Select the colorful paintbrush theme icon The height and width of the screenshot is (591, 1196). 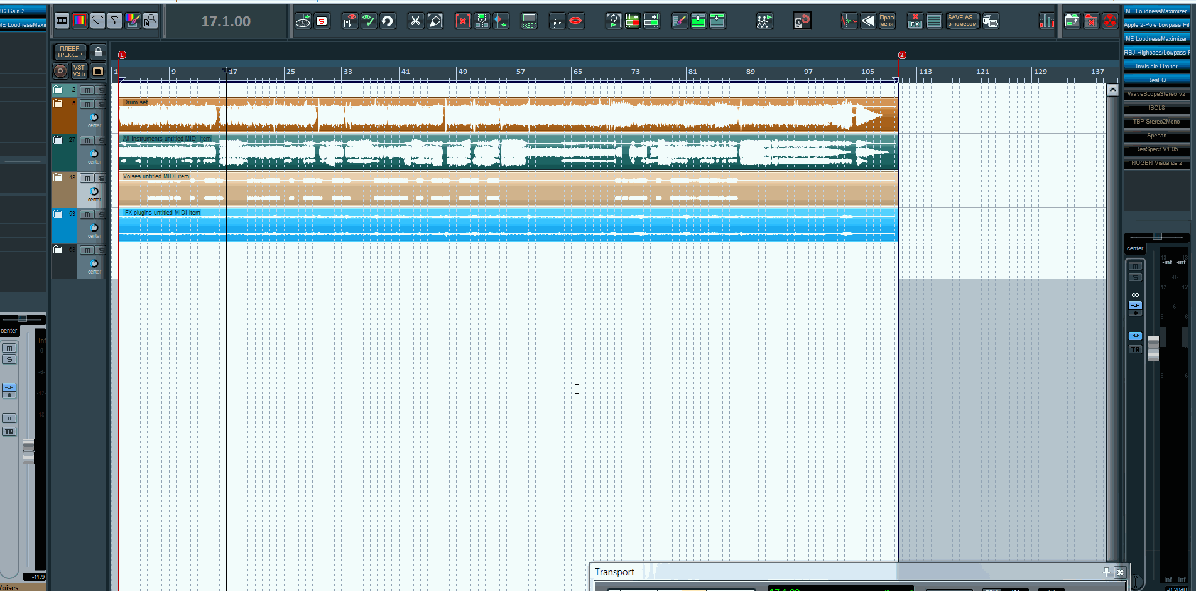pos(133,21)
